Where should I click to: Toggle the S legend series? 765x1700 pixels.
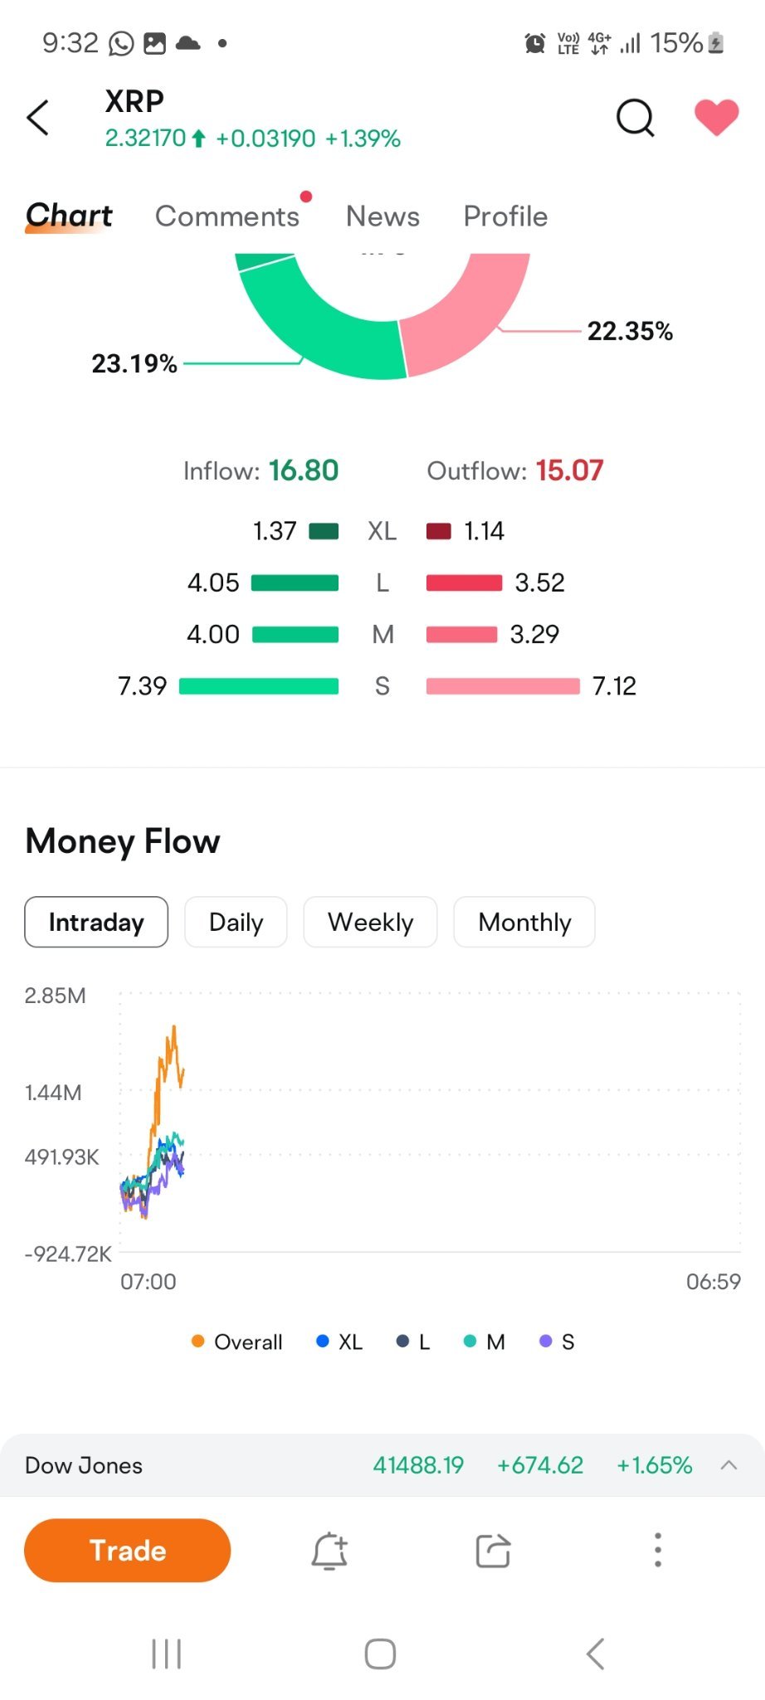coord(558,1342)
